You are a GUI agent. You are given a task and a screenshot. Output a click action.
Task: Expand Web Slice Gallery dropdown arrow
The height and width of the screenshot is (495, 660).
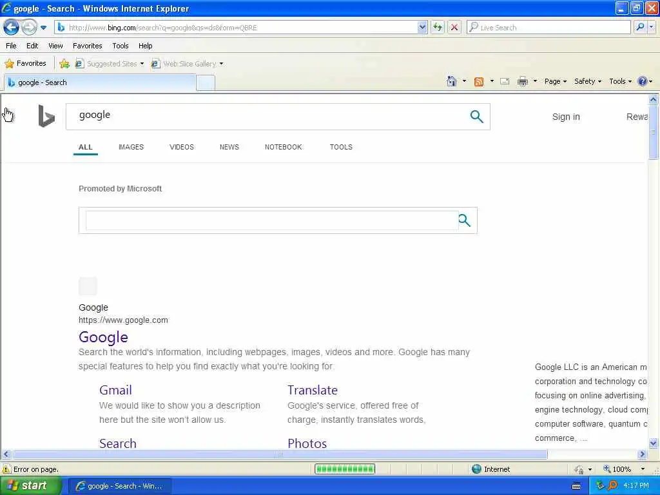(x=222, y=64)
